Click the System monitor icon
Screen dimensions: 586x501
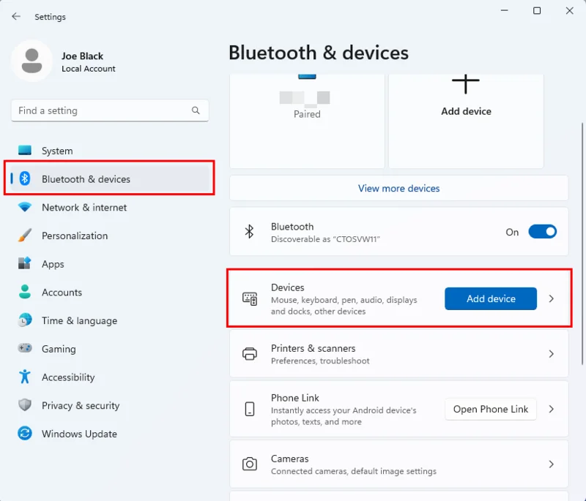[x=25, y=151]
